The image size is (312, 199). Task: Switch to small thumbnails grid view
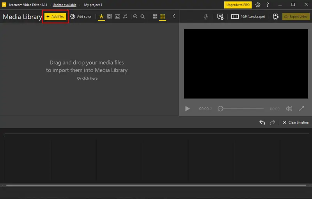pos(163,16)
